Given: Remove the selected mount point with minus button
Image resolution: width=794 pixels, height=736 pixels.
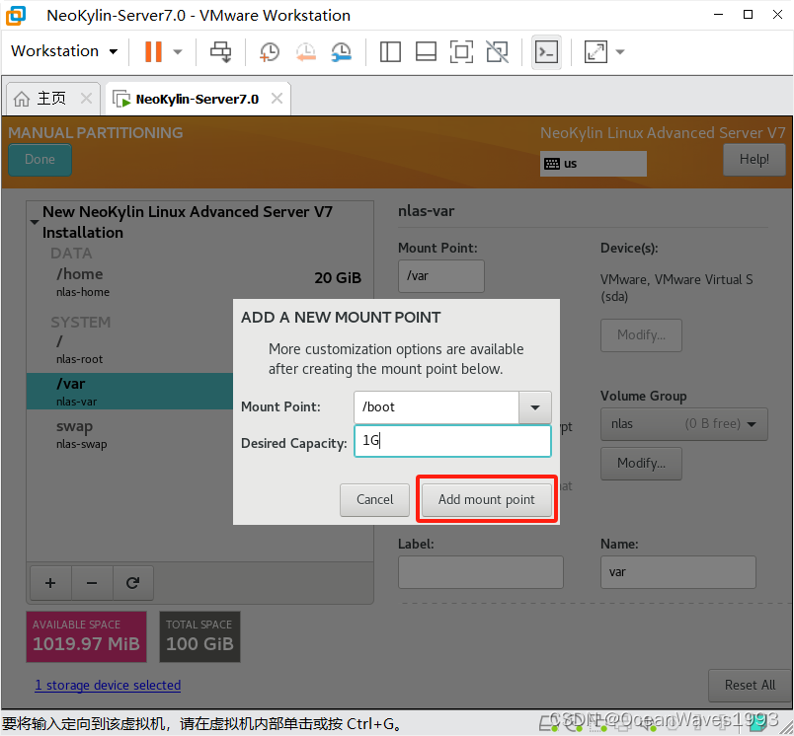Looking at the screenshot, I should click(92, 583).
